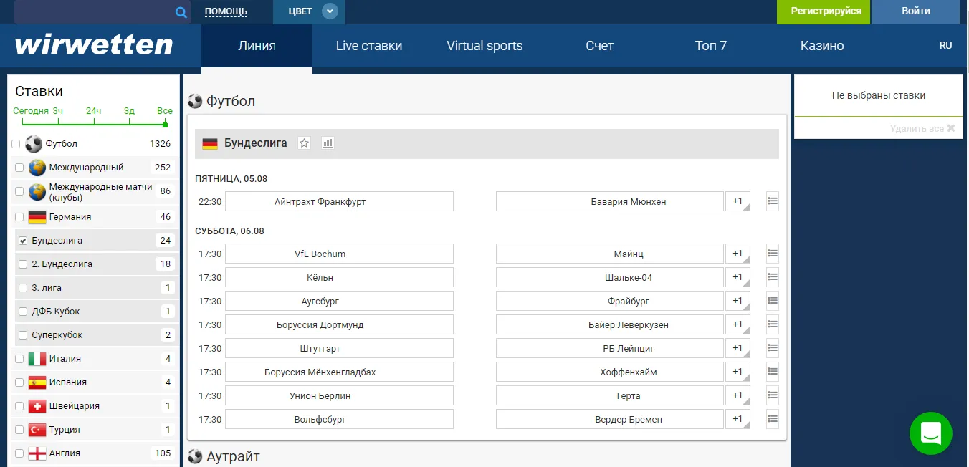Uncheck the Бундеслига checkbox
Viewport: 969px width, 467px height.
pyautogui.click(x=23, y=241)
